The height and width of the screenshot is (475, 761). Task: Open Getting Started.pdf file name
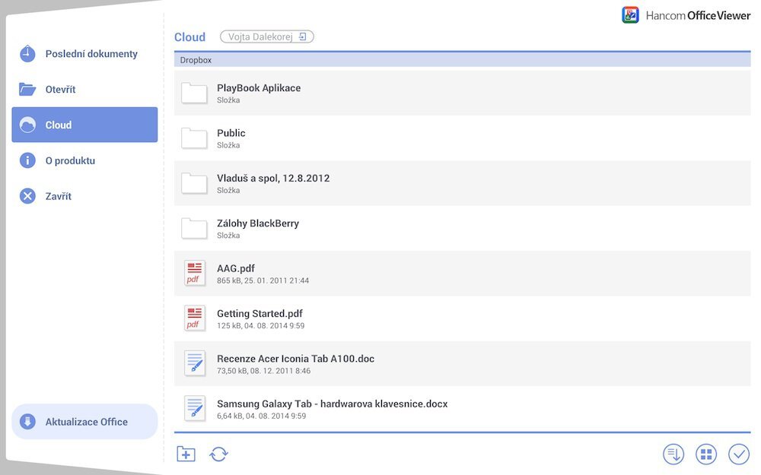coord(260,314)
